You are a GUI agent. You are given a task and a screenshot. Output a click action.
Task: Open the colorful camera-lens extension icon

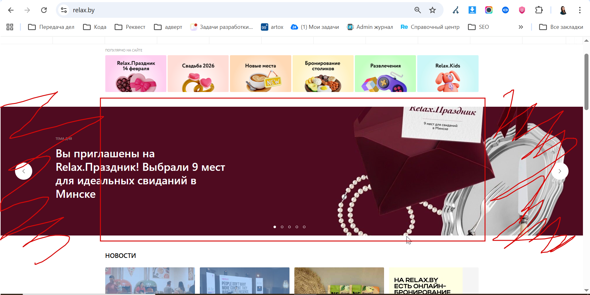[489, 10]
